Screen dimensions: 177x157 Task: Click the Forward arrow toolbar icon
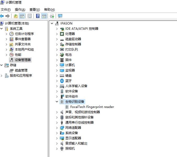[x=7, y=16]
